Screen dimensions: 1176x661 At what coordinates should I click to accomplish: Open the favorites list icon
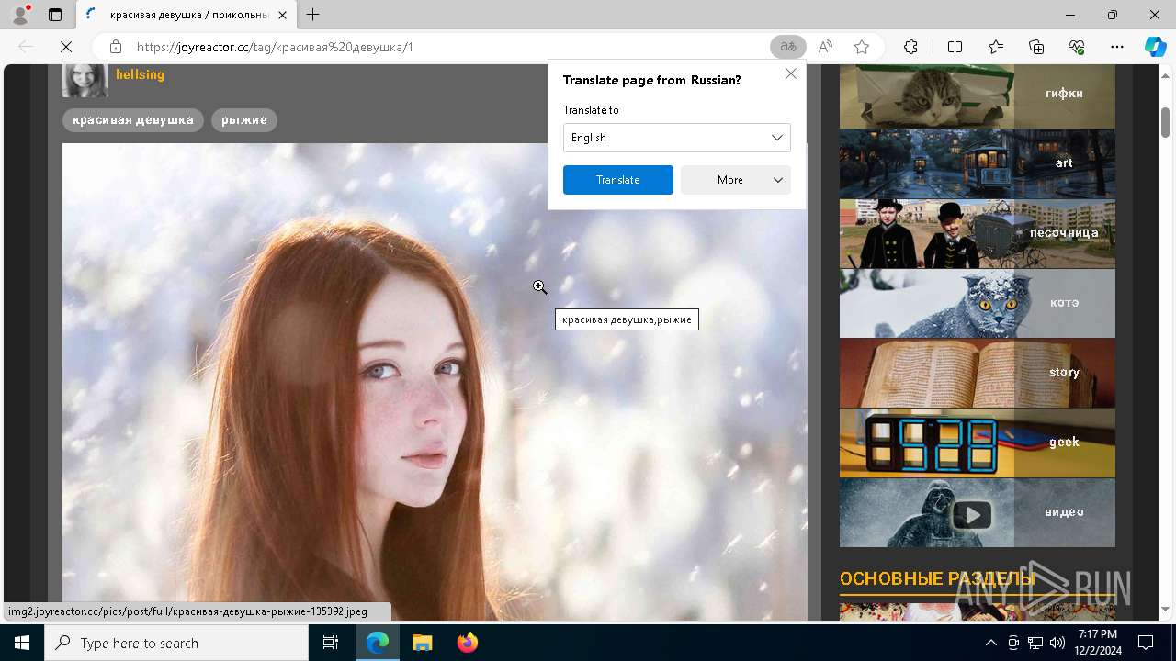click(x=996, y=47)
